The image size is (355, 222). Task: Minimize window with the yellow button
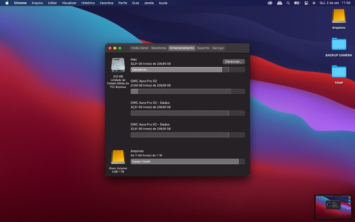pyautogui.click(x=115, y=48)
